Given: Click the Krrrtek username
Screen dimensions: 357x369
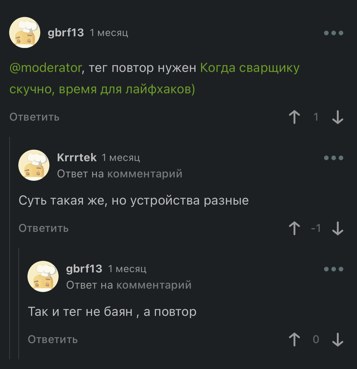Looking at the screenshot, I should [77, 157].
